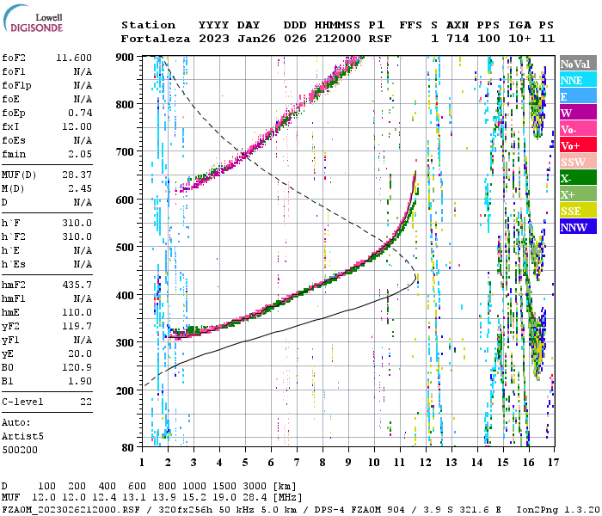Click the Ion2Png 1.3.20 version text
Image resolution: width=602 pixels, height=516 pixels.
pyautogui.click(x=557, y=510)
